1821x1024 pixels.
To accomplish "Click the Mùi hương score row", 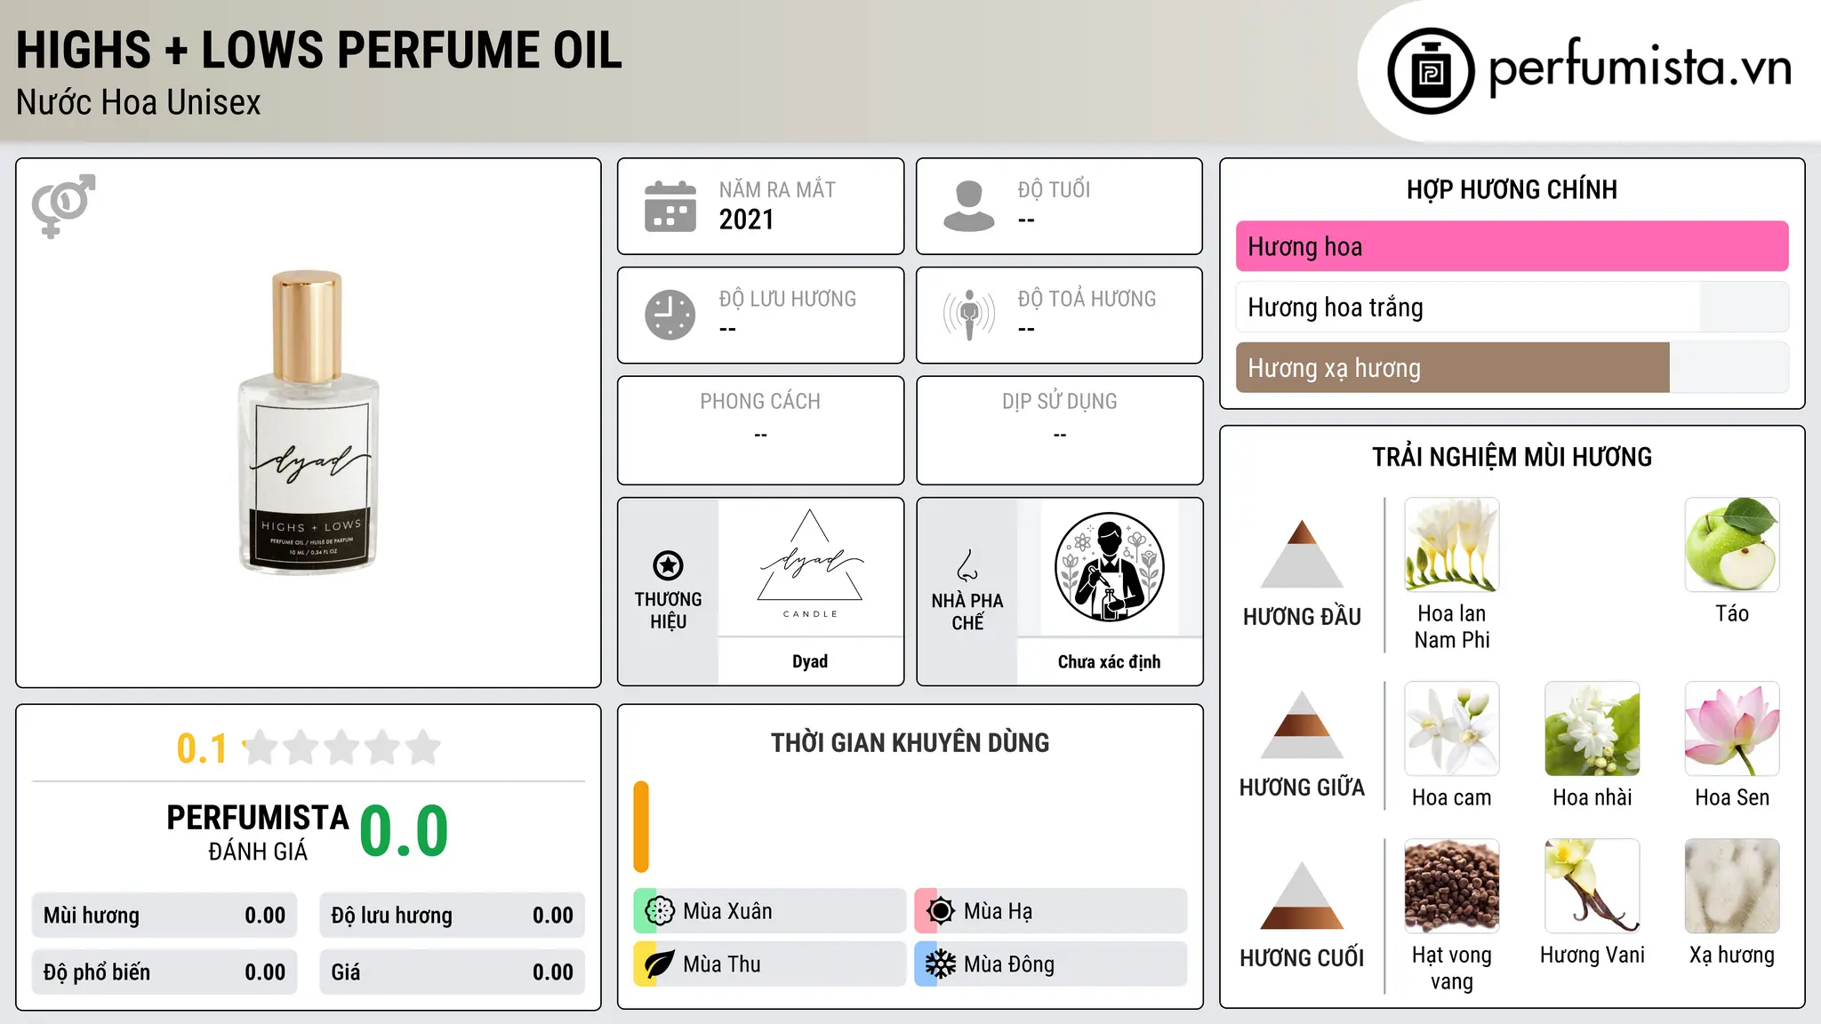I will 164,916.
